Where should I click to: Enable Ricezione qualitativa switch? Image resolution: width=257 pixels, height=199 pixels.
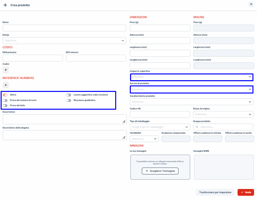pos(68,100)
